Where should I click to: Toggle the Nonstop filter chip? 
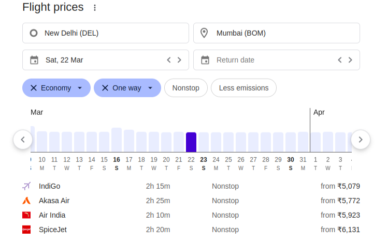[186, 88]
